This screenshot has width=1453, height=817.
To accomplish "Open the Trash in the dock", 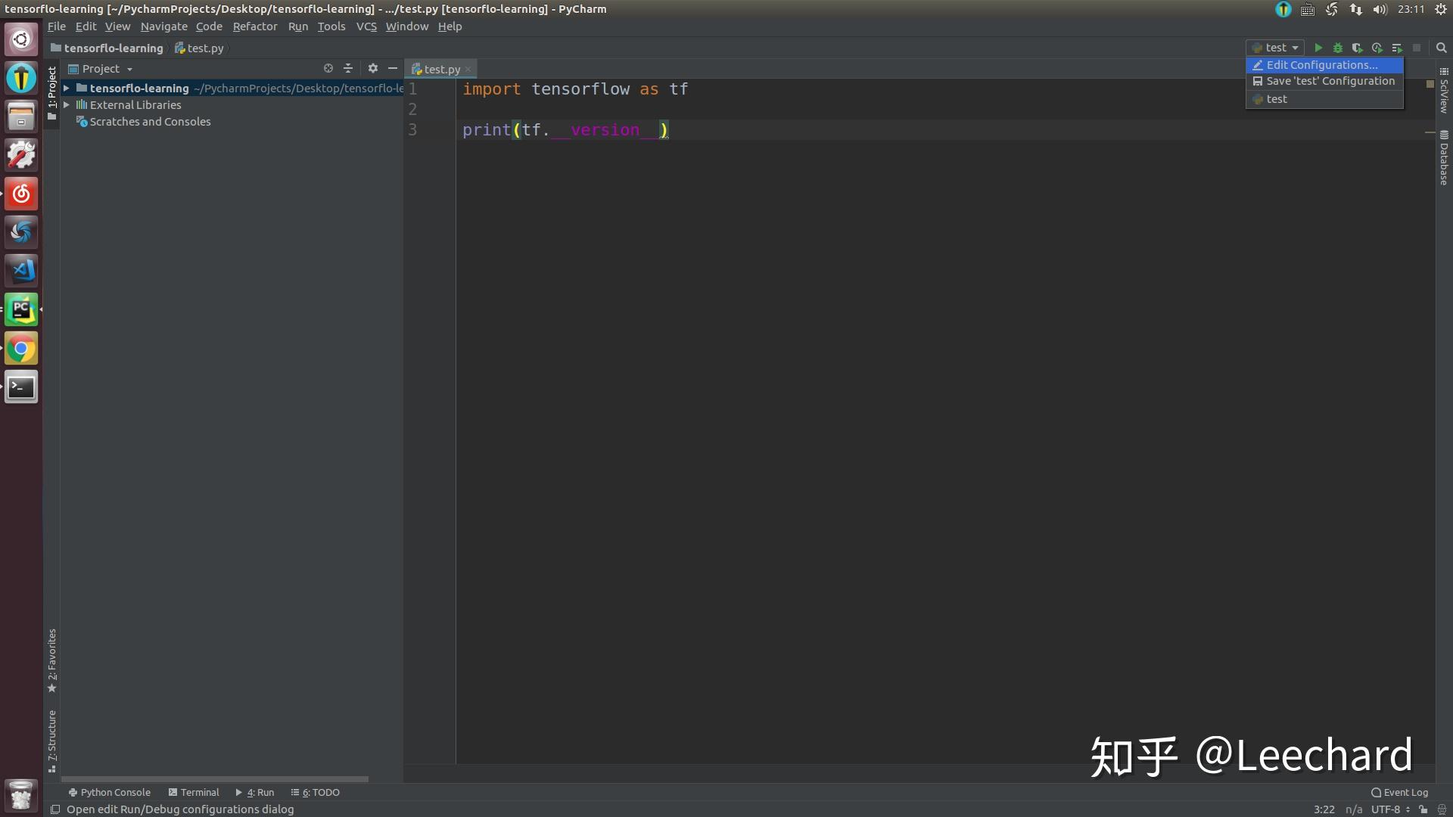I will (21, 796).
